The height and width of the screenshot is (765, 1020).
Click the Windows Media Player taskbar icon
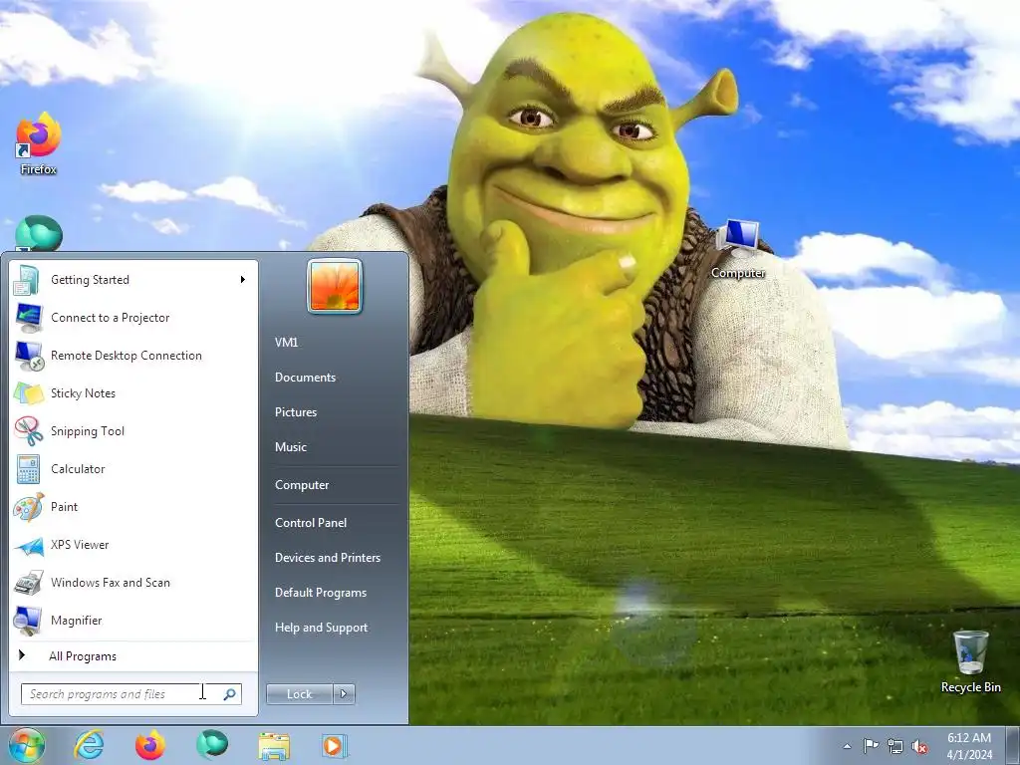[335, 745]
